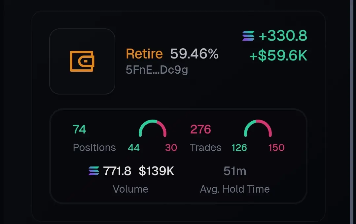This screenshot has height=224, width=356.
Task: Click the Trades buy/sell gauge arc
Action: click(x=258, y=129)
